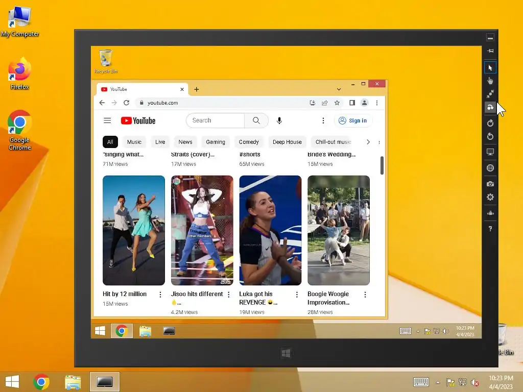The image size is (523, 392).
Task: Rotate simulator clockwise
Action: pos(490,123)
